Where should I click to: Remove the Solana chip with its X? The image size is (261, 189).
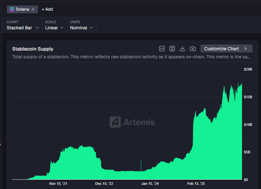(33, 9)
